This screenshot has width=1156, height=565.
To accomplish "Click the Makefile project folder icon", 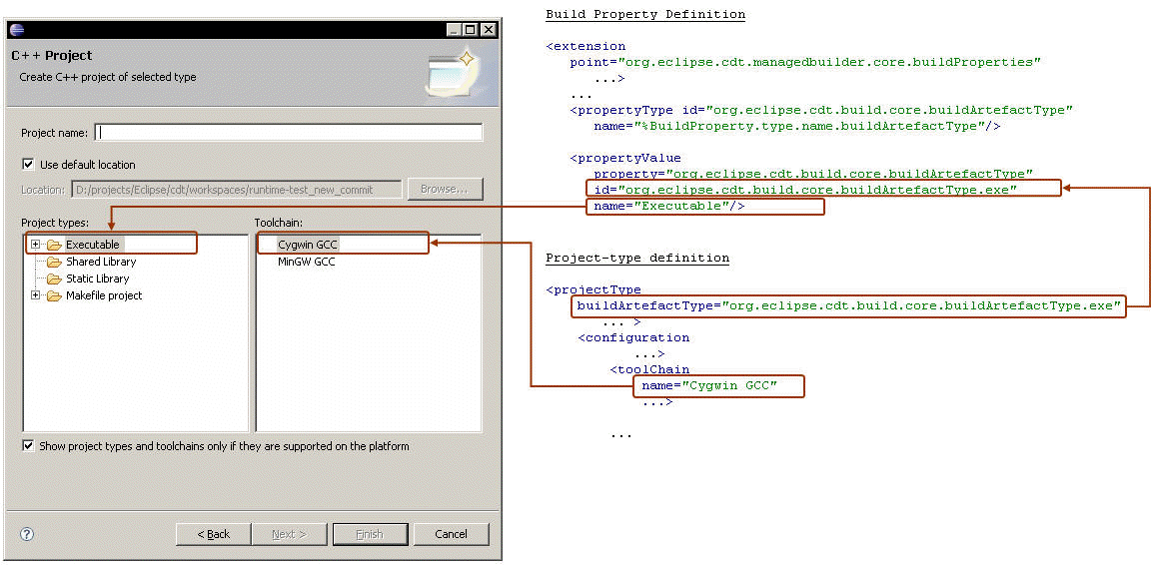I will pos(54,295).
